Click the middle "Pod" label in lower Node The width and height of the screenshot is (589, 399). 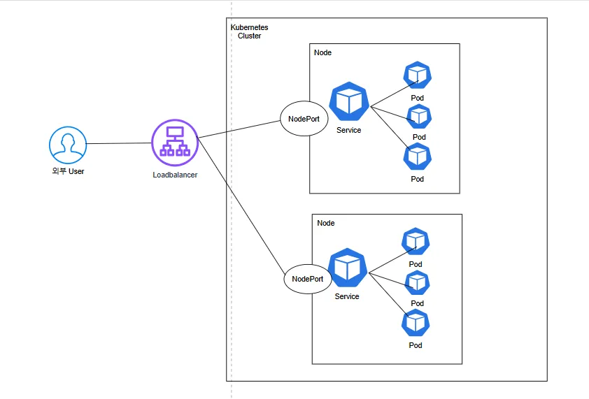pos(418,303)
